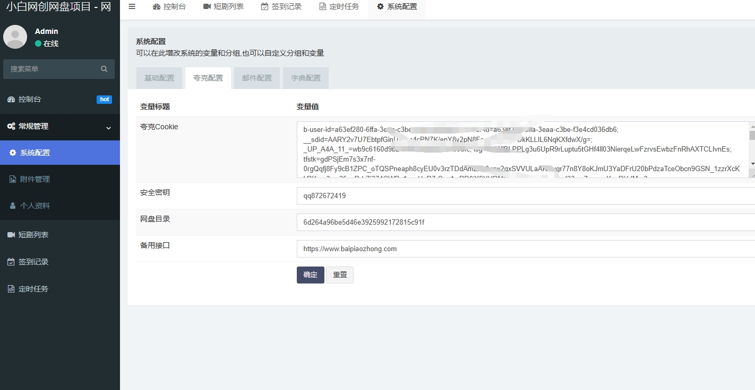Switch to the 邮件配置 settings tab
This screenshot has width=755, height=390.
pyautogui.click(x=257, y=78)
